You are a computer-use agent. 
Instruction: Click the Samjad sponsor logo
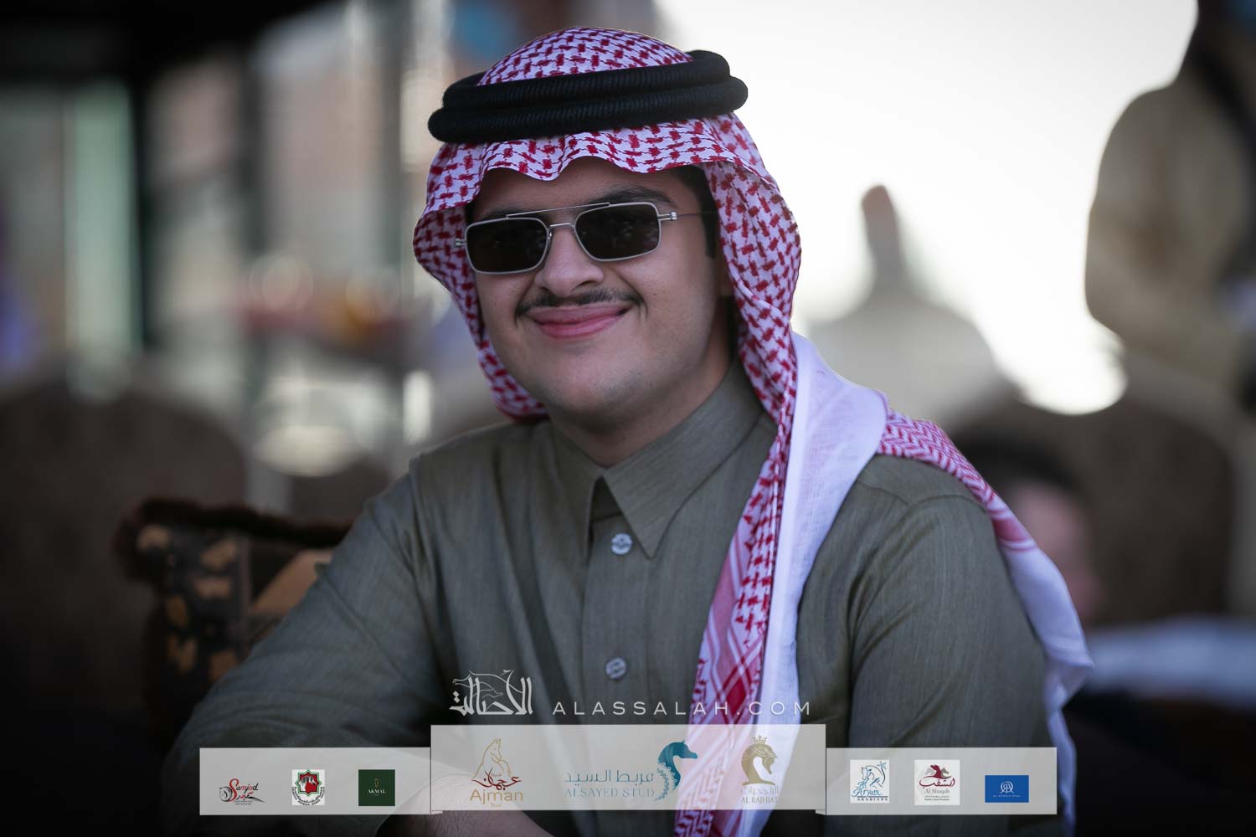pyautogui.click(x=241, y=788)
